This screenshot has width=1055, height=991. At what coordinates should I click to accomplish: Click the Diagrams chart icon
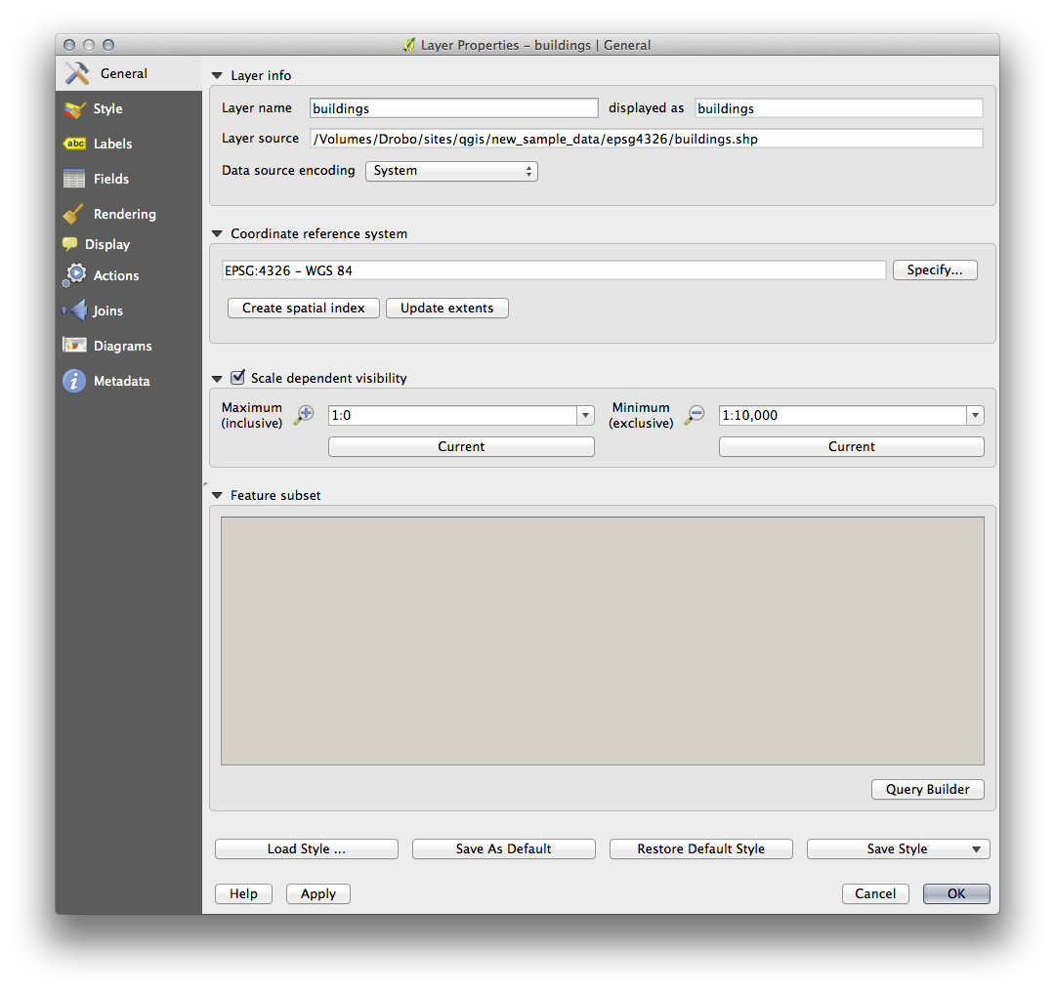(75, 346)
